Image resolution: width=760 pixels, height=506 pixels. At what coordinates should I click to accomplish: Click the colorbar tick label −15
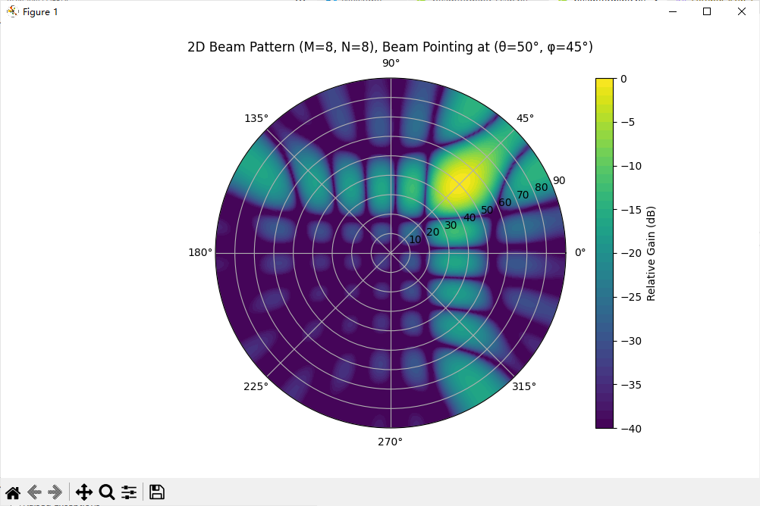coord(631,210)
